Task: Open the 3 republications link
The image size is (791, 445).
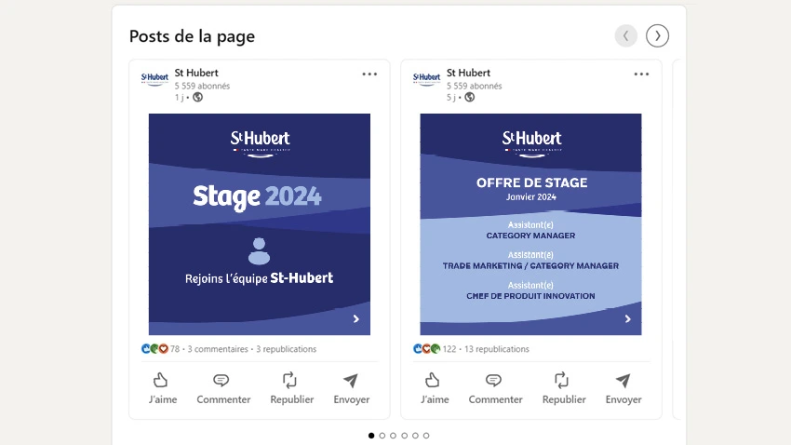Action: coord(286,348)
